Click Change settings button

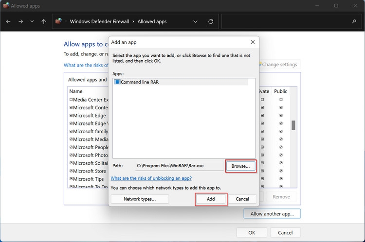[x=280, y=65]
